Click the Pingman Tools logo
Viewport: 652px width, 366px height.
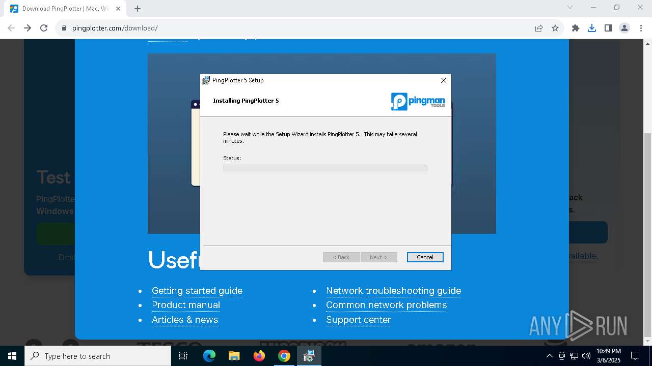pyautogui.click(x=418, y=101)
